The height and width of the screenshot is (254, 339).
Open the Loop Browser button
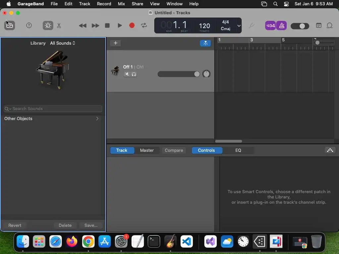329,25
